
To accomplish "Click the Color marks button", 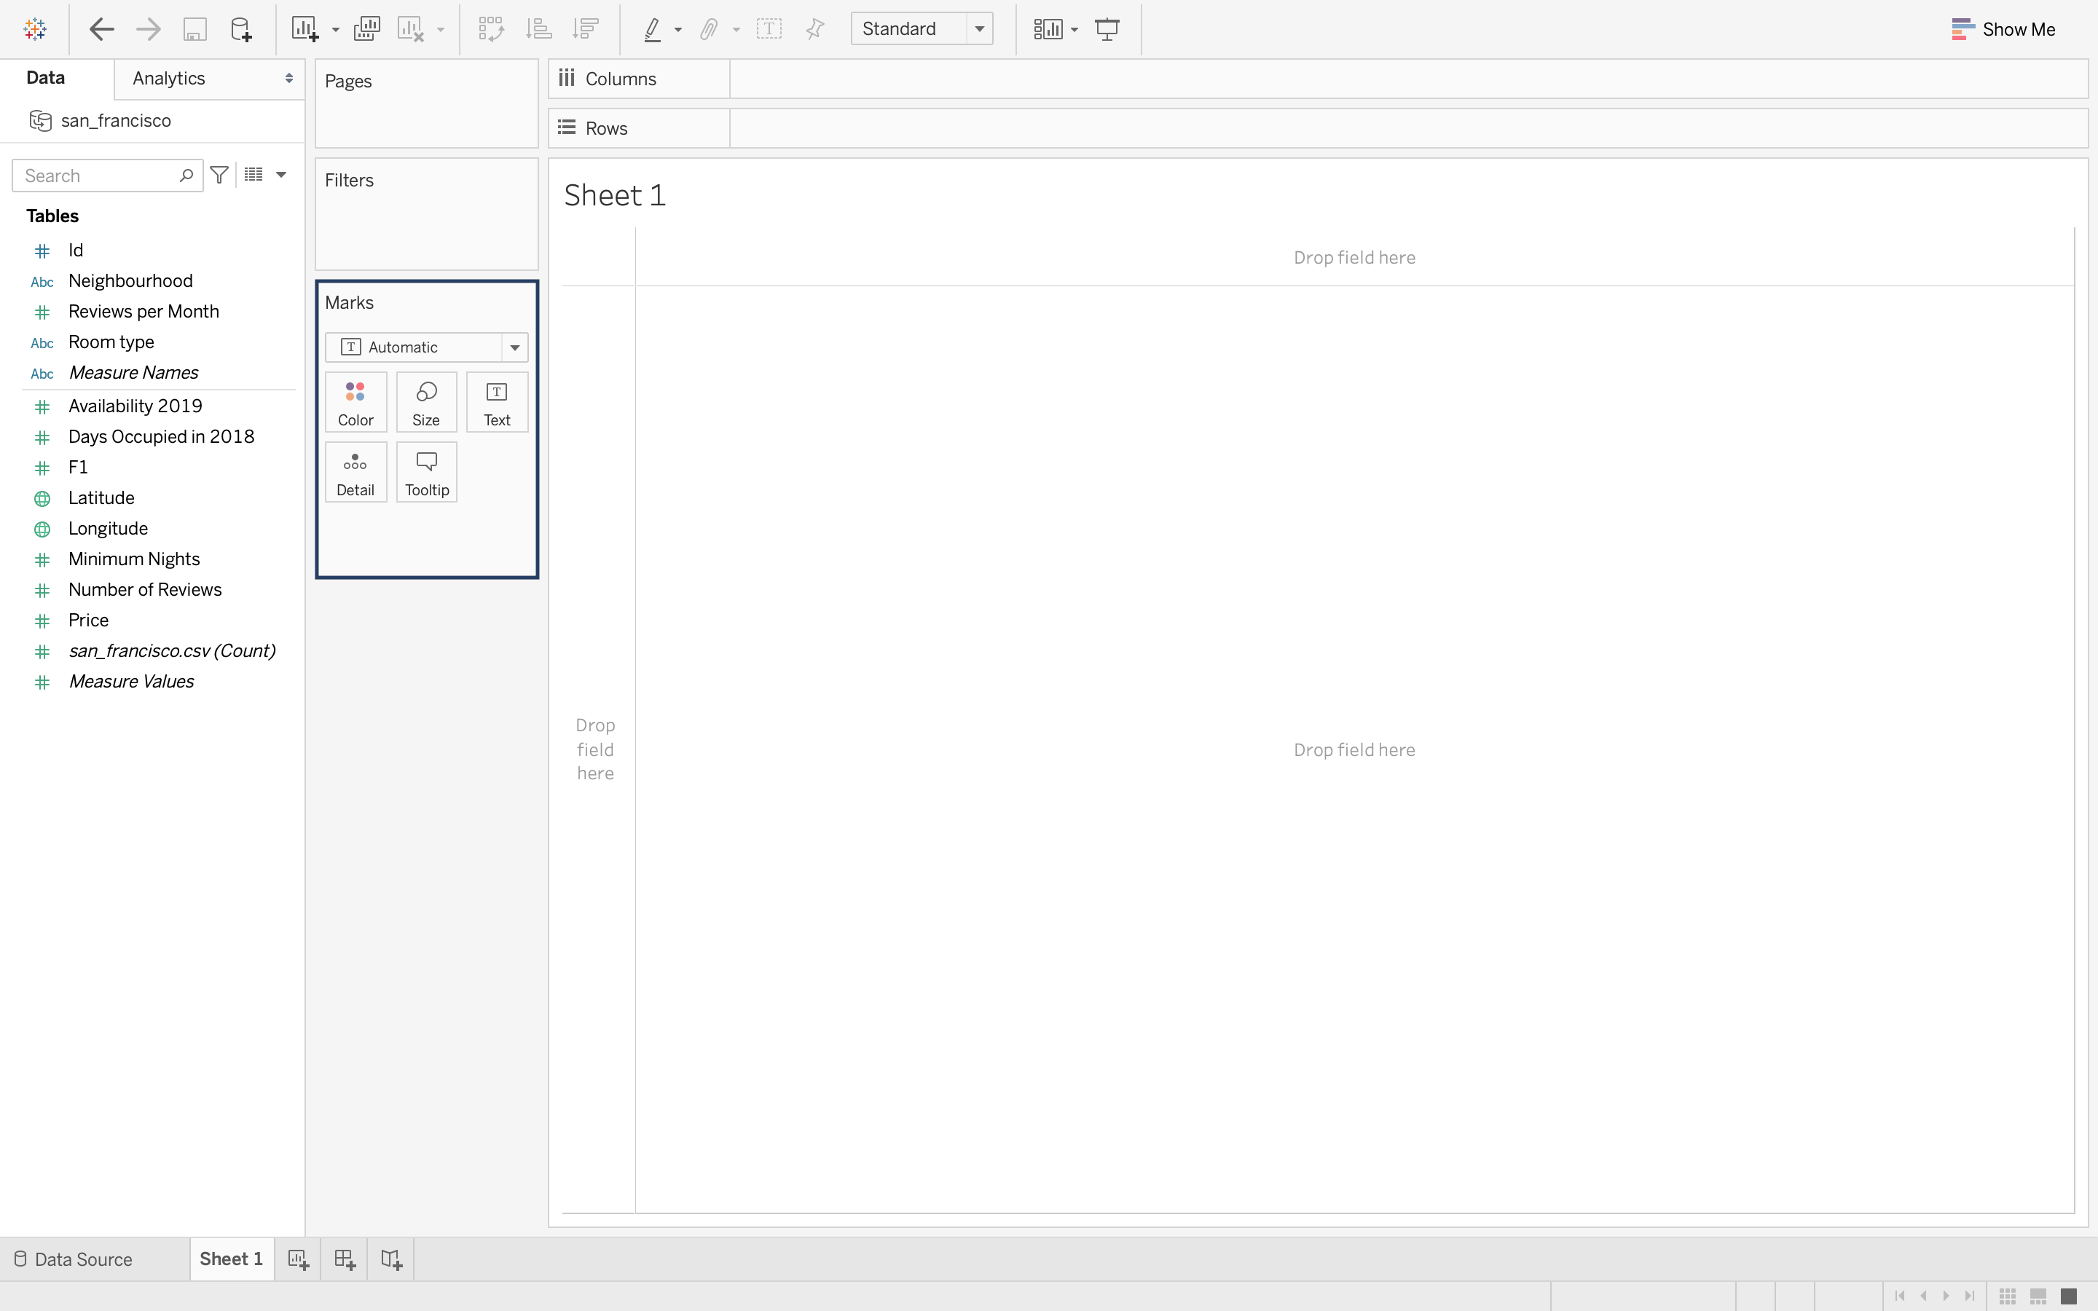I will (x=355, y=402).
